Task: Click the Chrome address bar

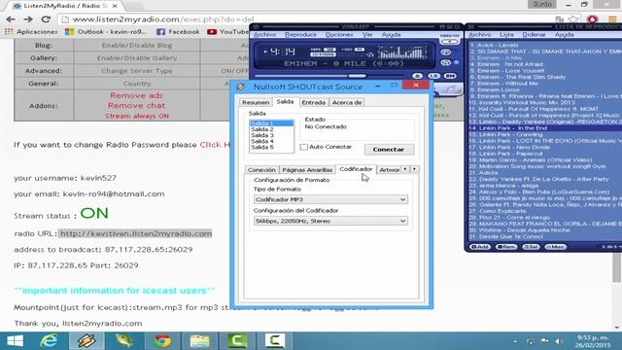Action: [305, 19]
